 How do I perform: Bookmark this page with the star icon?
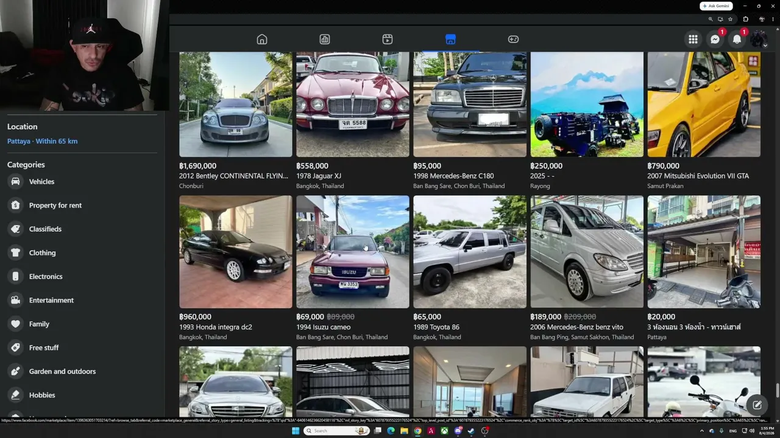click(x=731, y=19)
